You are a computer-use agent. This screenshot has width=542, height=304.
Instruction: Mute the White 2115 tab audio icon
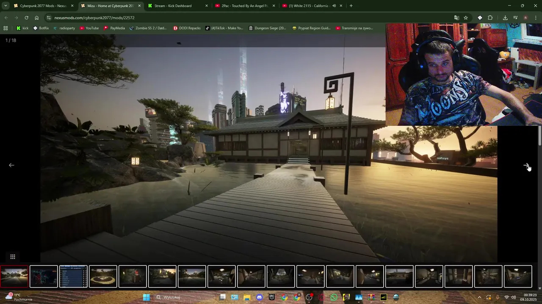tap(334, 6)
